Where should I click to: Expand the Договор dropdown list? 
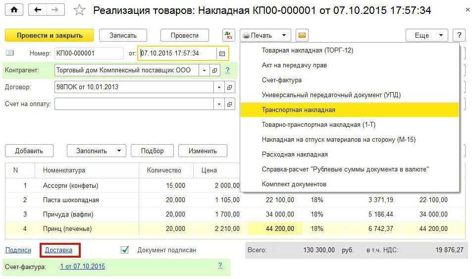[219, 87]
